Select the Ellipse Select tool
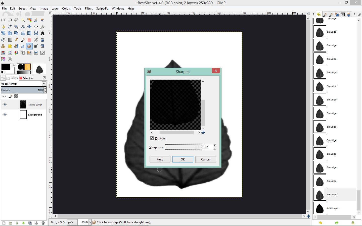 click(10, 20)
